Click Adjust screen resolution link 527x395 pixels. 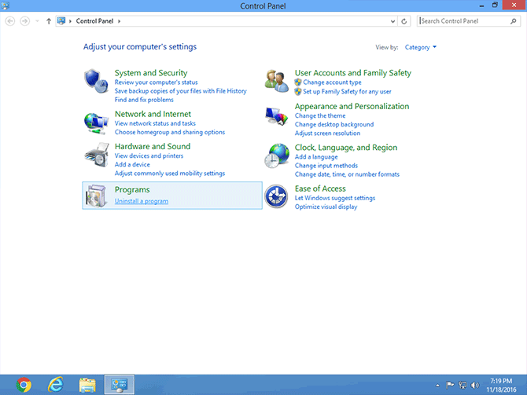click(327, 133)
